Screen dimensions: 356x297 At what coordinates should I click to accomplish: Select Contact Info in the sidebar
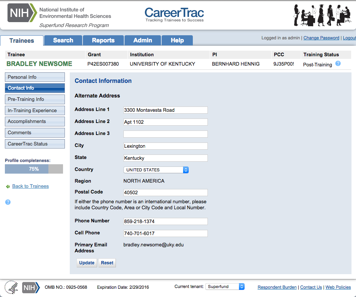click(x=35, y=88)
